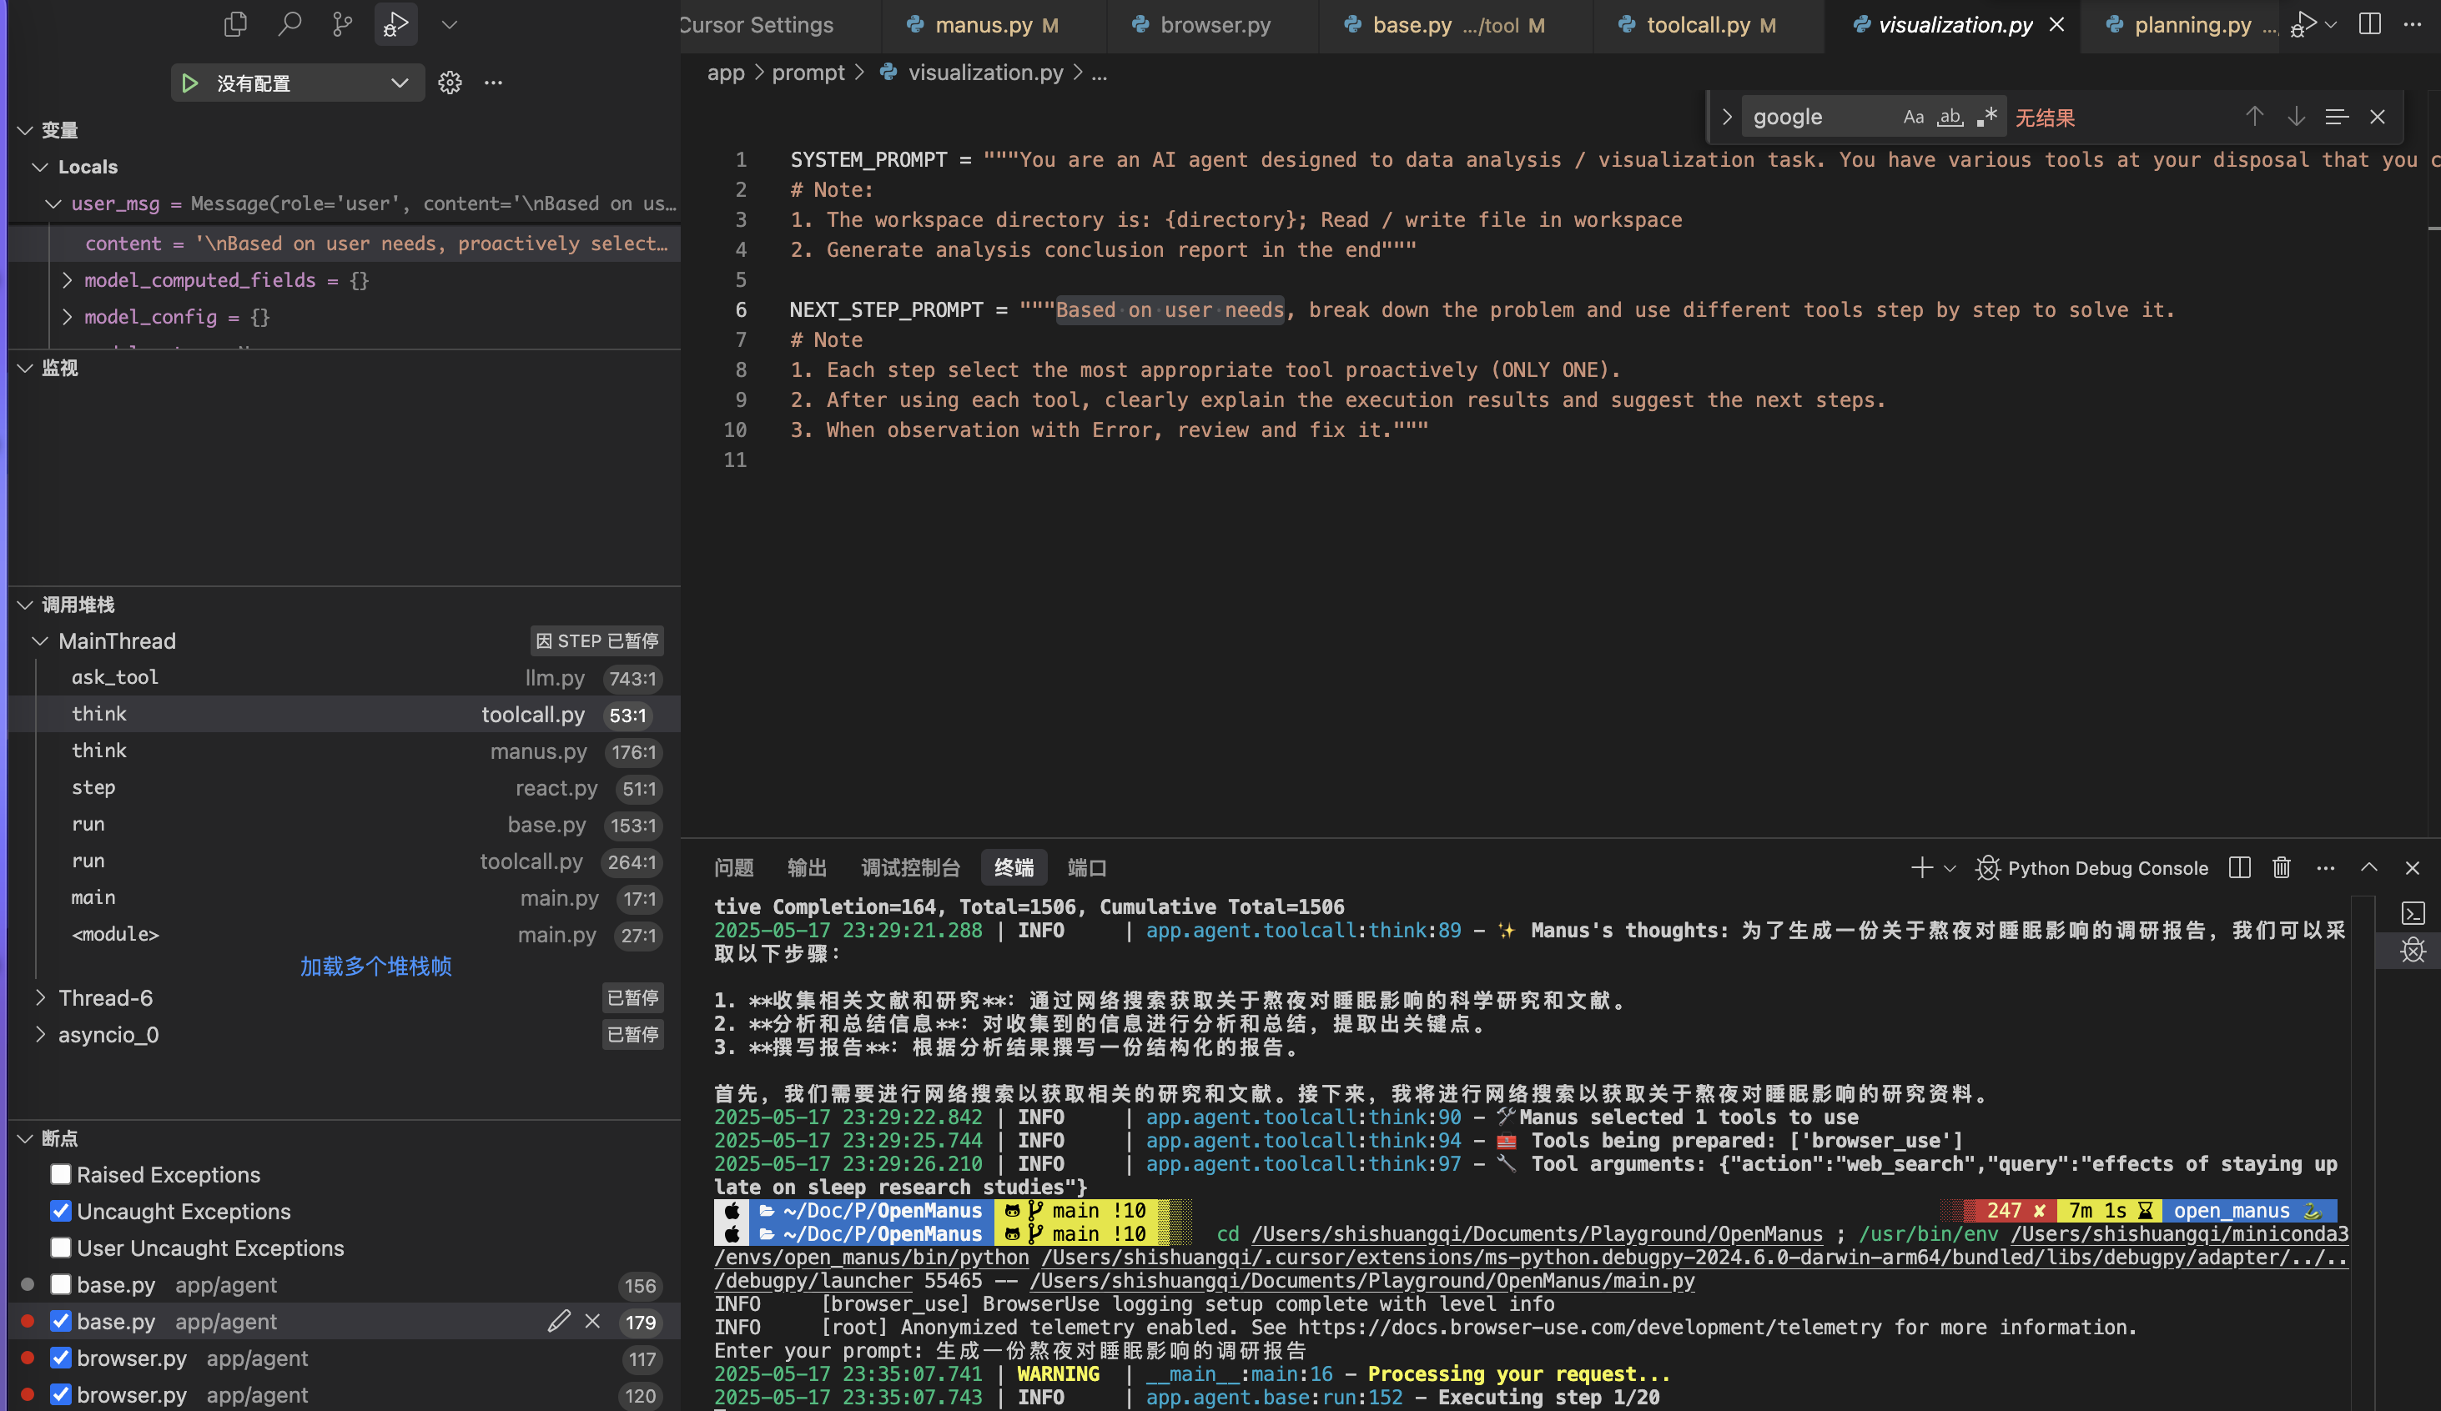This screenshot has height=1411, width=2441.
Task: Toggle Match Case in the find widget
Action: pos(1912,118)
